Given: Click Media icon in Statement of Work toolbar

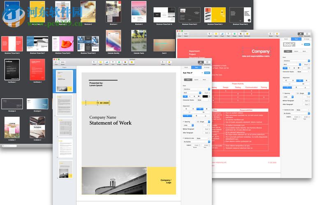Looking at the screenshot, I should pos(125,62).
